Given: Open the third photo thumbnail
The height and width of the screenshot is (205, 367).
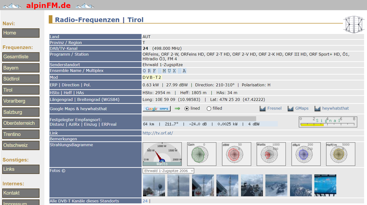Looking at the screenshot, I should pos(203,185).
